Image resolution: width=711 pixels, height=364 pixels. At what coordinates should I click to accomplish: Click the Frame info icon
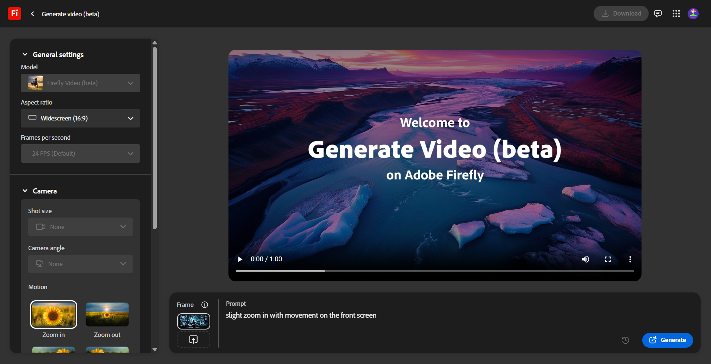[x=205, y=305]
